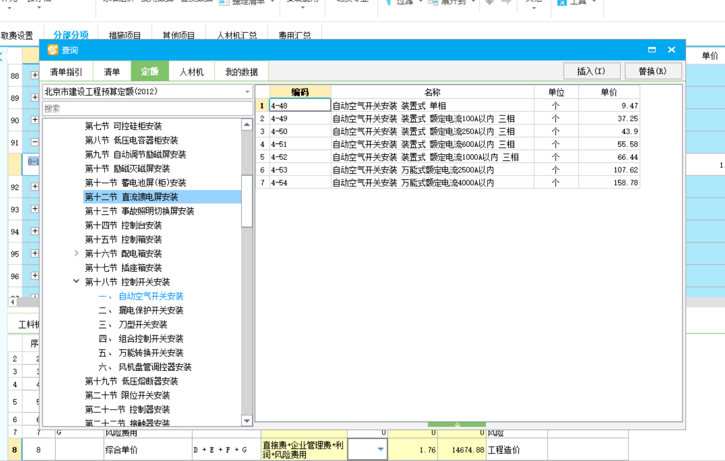The height and width of the screenshot is (461, 725).
Task: Switch to the 清单指引 tab
Action: pyautogui.click(x=66, y=72)
